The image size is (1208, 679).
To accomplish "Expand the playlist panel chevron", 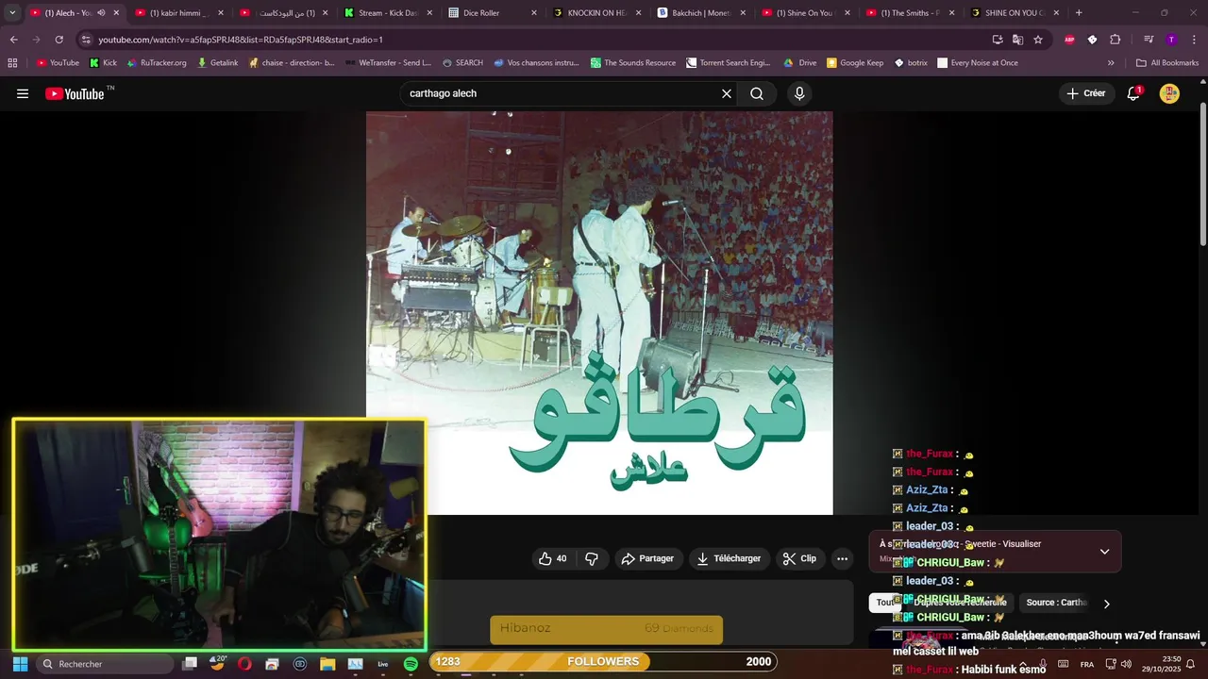I will 1104,552.
